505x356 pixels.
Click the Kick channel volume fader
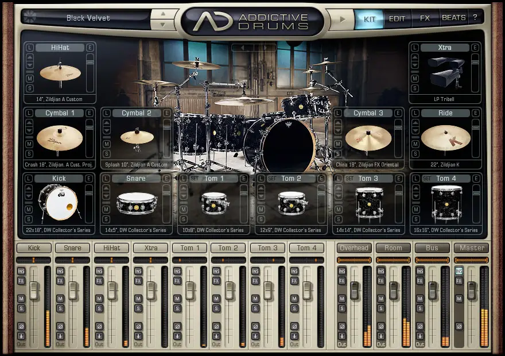[x=34, y=290]
